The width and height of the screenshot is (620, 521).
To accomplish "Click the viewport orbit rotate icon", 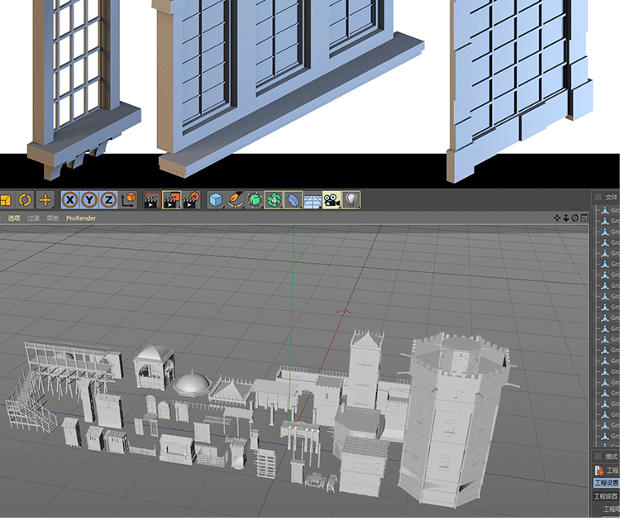I will pyautogui.click(x=575, y=218).
